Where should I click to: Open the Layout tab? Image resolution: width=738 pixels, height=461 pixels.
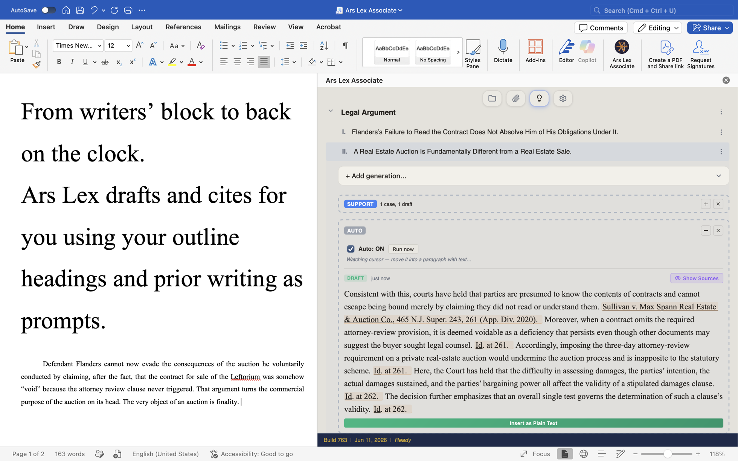coord(142,27)
